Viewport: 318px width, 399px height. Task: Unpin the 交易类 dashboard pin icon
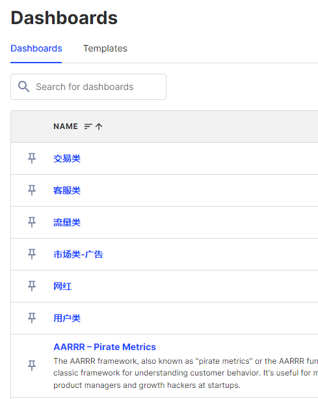point(32,158)
